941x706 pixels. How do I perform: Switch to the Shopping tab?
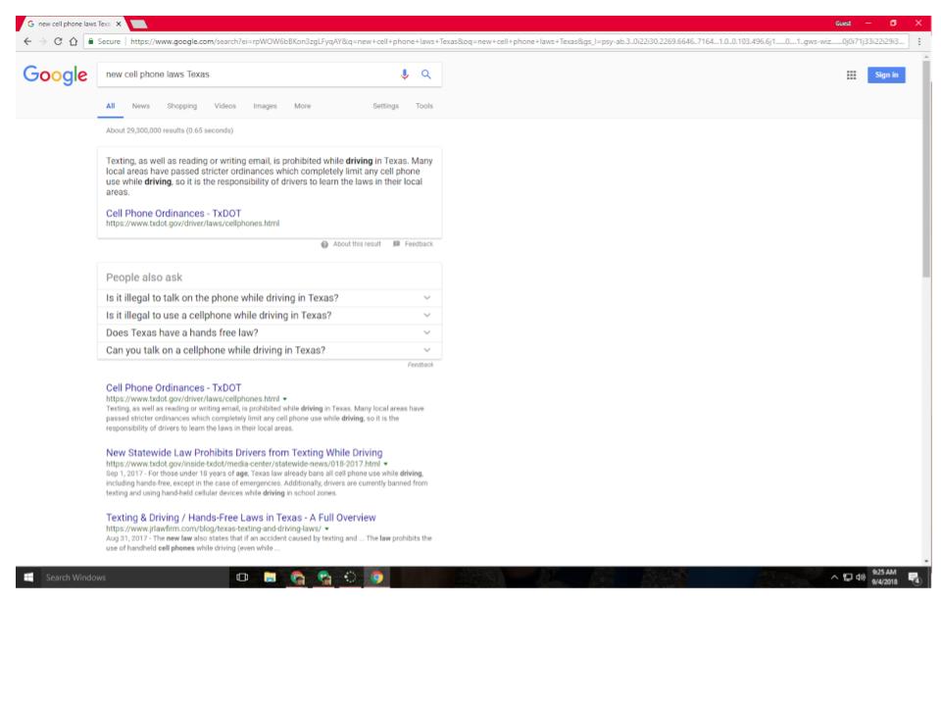[x=182, y=106]
